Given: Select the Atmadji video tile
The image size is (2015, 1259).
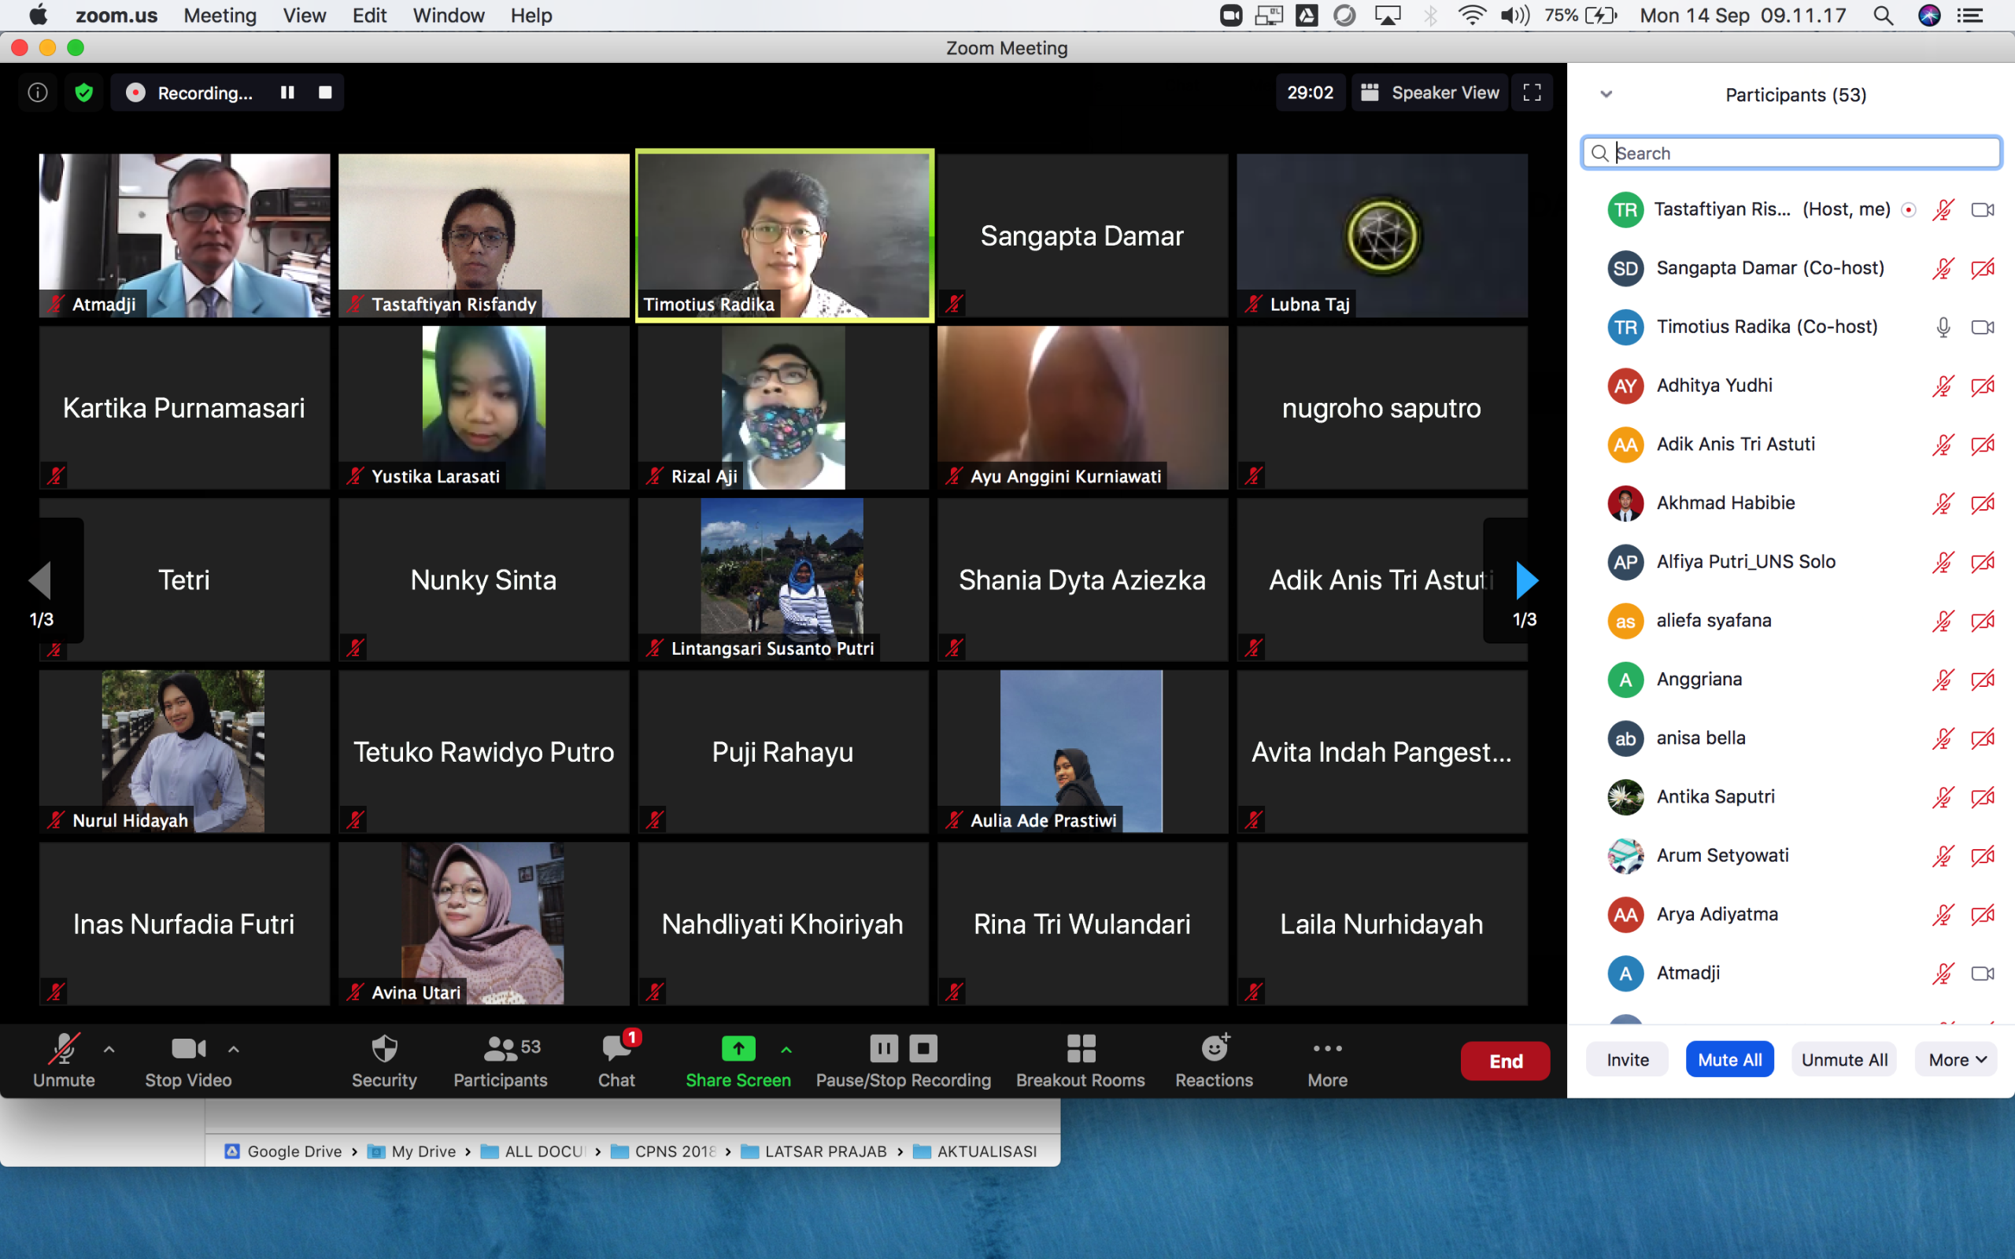Looking at the screenshot, I should (x=184, y=235).
